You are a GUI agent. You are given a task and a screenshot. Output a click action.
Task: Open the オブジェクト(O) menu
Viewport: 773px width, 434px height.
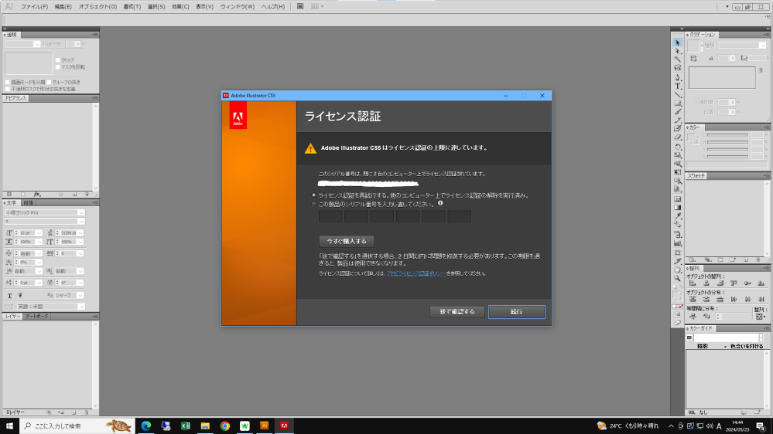coord(97,7)
